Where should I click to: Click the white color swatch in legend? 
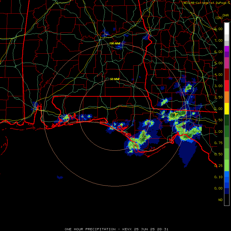[227, 28]
